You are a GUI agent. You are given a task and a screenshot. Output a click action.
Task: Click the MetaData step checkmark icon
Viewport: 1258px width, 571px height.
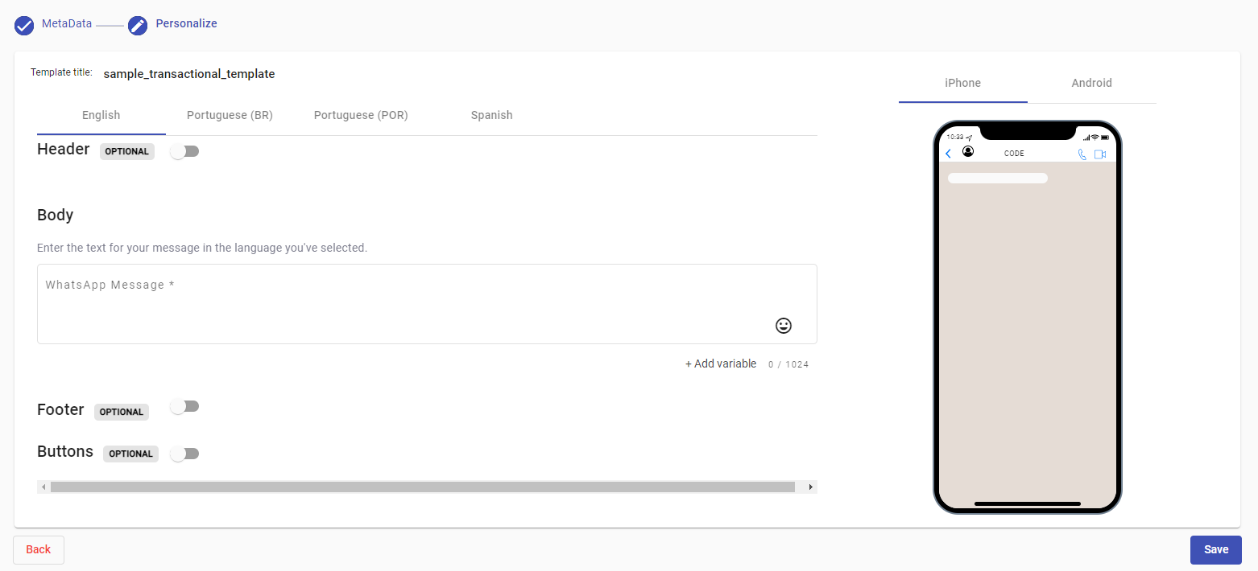(x=24, y=26)
